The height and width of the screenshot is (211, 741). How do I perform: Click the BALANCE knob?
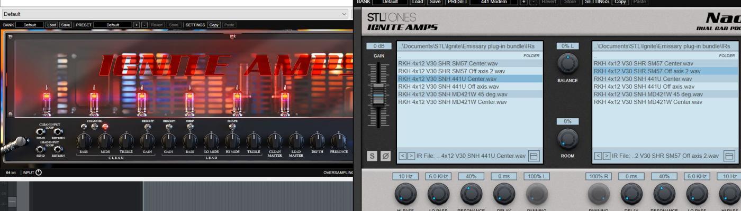coord(567,64)
